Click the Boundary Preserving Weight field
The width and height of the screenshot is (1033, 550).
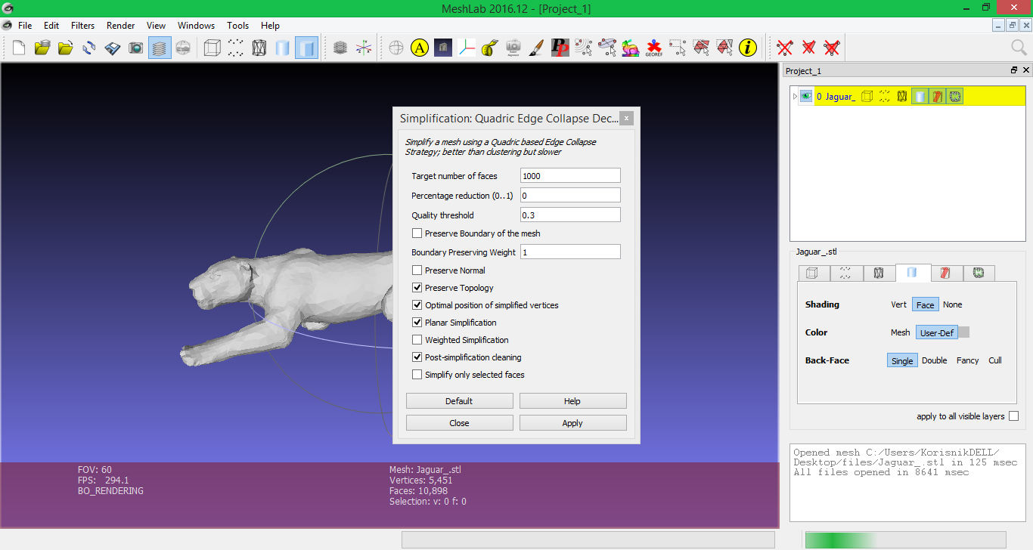(x=570, y=252)
